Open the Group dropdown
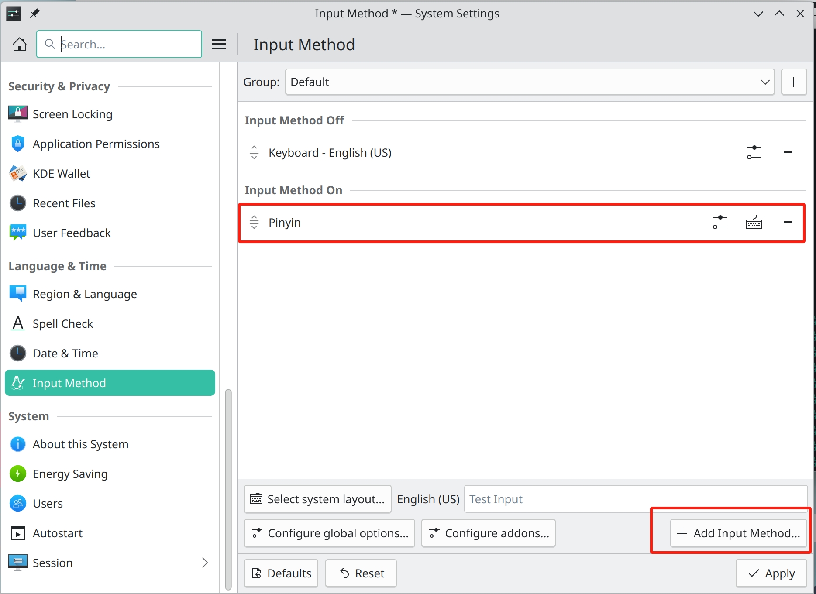Image resolution: width=816 pixels, height=594 pixels. click(529, 82)
